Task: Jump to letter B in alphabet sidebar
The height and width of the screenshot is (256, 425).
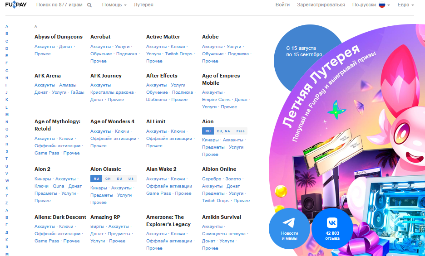Action: point(7,34)
